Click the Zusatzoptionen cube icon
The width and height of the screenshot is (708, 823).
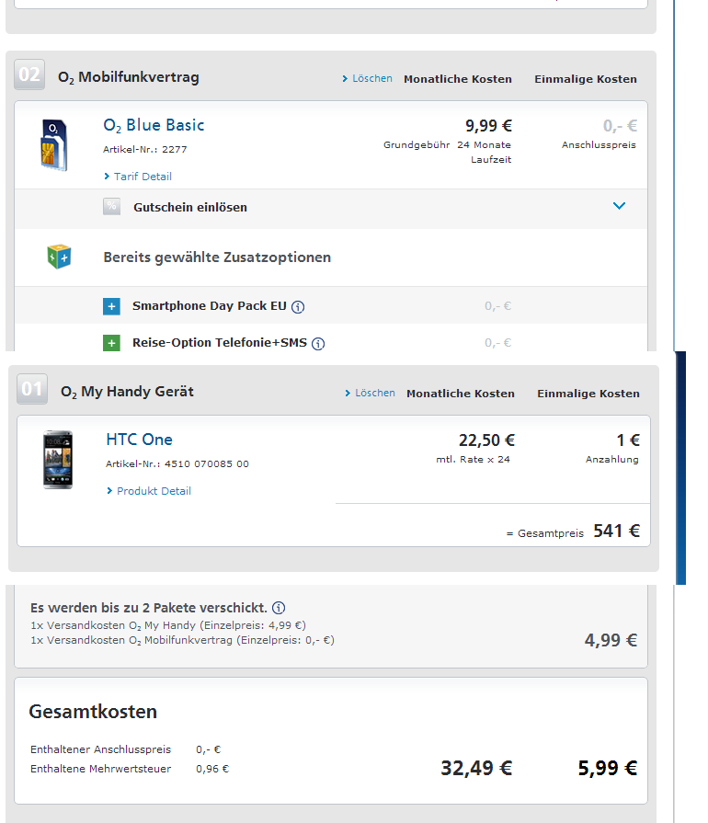click(x=59, y=257)
